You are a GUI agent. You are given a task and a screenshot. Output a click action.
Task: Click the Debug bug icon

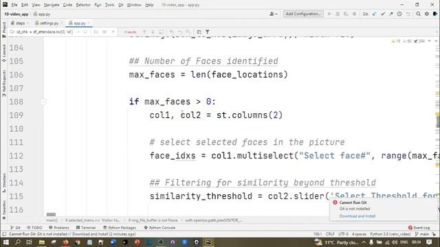coord(338,14)
